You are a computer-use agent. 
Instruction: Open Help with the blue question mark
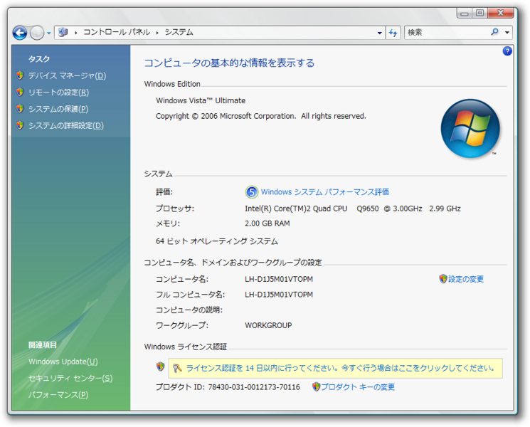tap(507, 51)
